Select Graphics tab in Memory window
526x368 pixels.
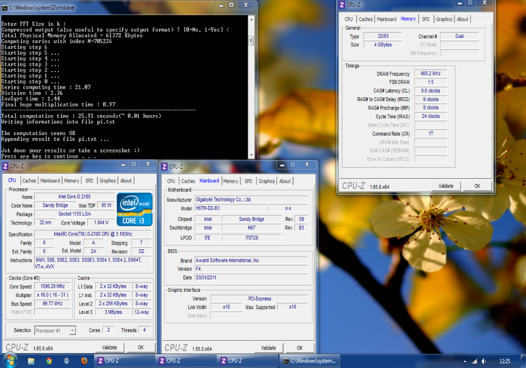pos(444,19)
